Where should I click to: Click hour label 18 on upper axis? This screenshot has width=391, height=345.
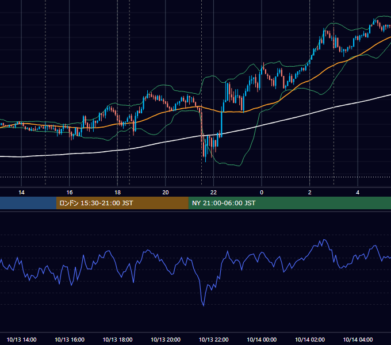coord(117,193)
